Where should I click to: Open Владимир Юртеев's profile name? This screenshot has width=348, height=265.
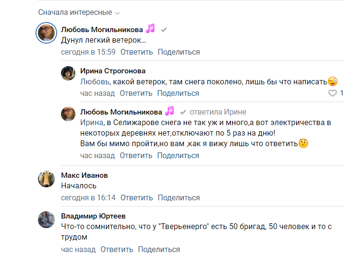(93, 216)
